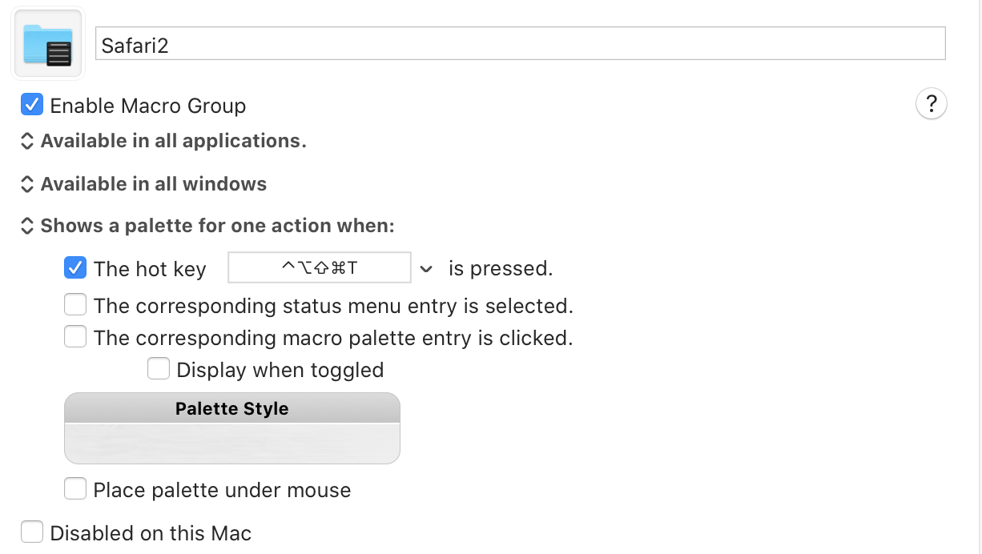Open help with the question mark button
Image resolution: width=982 pixels, height=554 pixels.
931,104
